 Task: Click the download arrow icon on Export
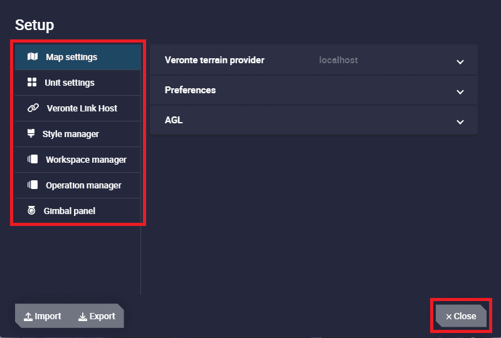83,316
